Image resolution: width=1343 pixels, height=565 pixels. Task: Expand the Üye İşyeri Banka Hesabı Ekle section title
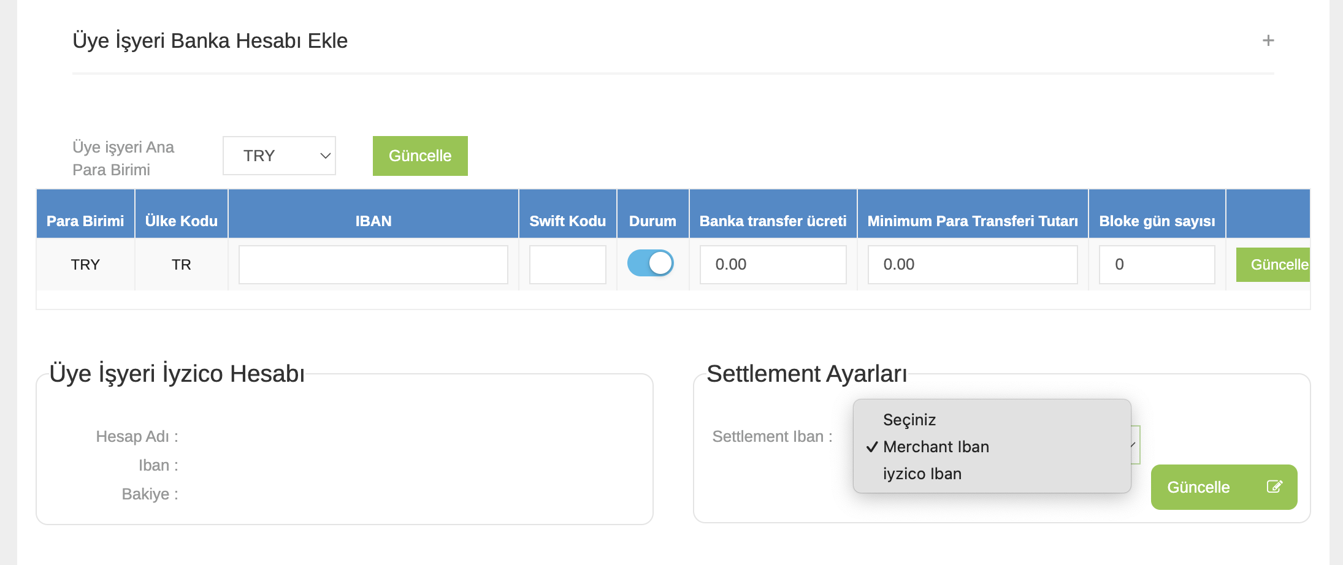tap(210, 41)
